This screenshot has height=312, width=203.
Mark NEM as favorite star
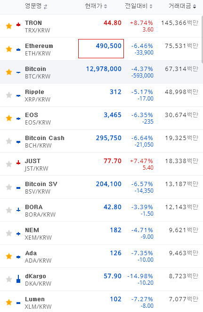coord(9,233)
